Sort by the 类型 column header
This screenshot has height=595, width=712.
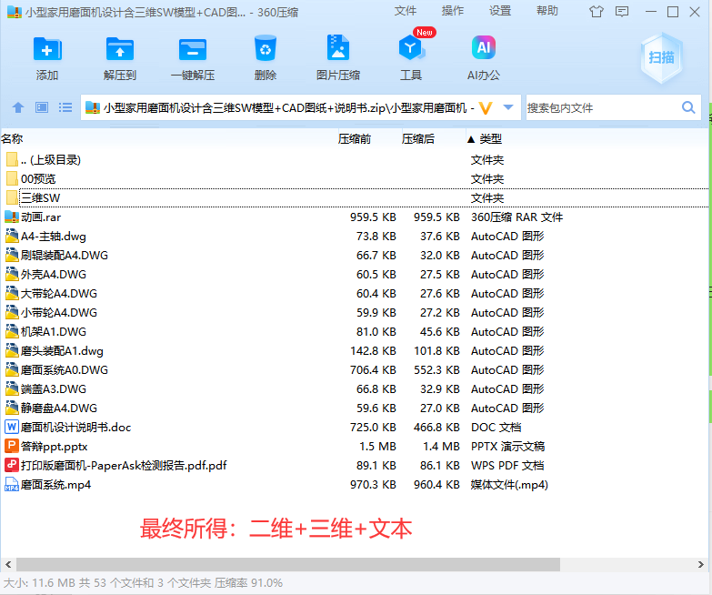(x=491, y=139)
